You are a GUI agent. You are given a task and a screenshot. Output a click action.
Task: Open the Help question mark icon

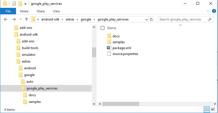pyautogui.click(x=214, y=11)
